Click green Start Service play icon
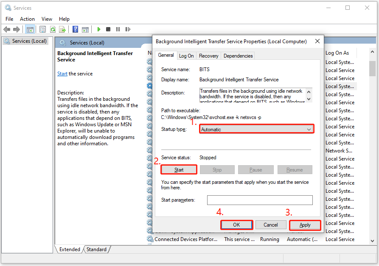Viewport: 379px width, 266px height. coord(98,29)
